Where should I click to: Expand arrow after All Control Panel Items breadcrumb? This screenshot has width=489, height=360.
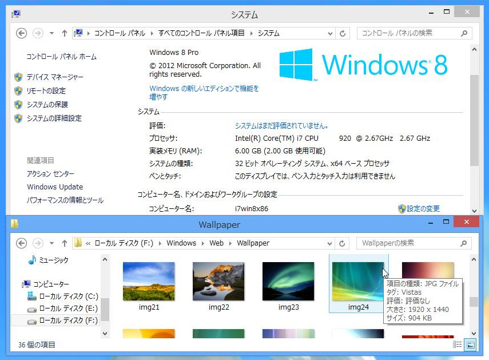pos(251,33)
